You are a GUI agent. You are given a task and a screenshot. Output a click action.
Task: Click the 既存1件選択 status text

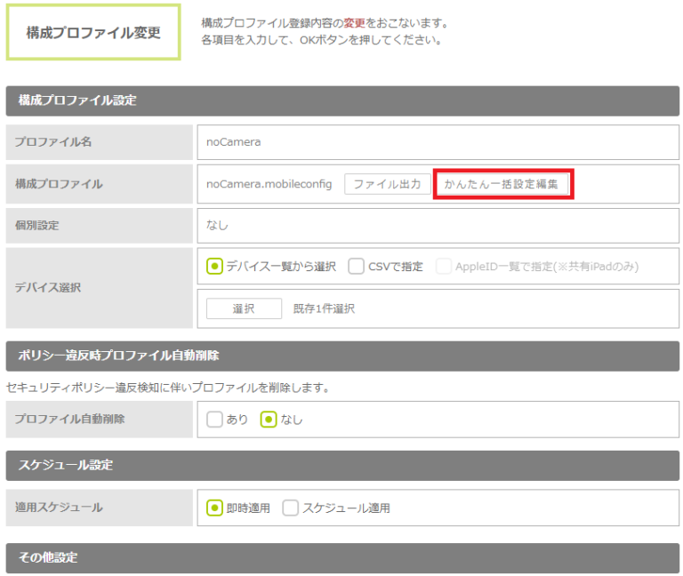pyautogui.click(x=325, y=308)
